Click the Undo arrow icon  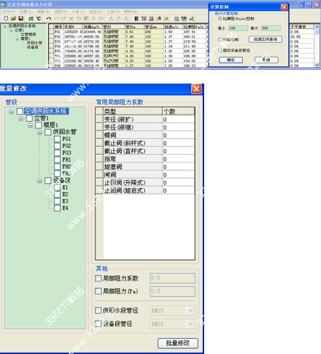[x=49, y=19]
